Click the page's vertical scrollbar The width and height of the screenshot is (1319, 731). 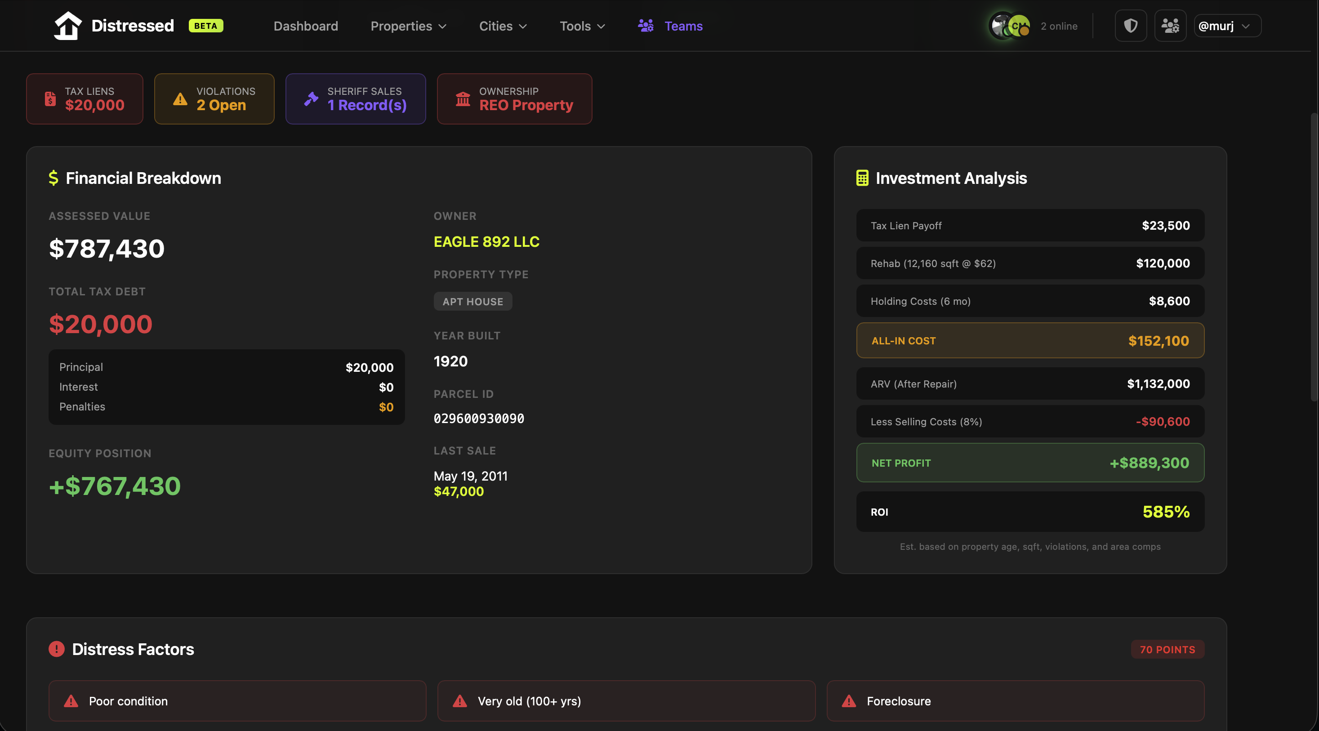(x=1315, y=256)
